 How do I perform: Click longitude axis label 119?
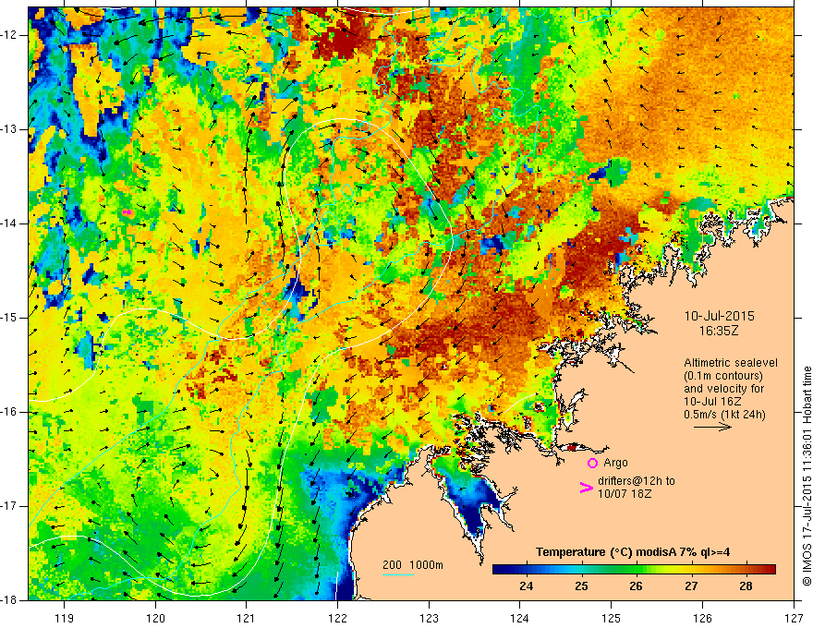point(65,618)
